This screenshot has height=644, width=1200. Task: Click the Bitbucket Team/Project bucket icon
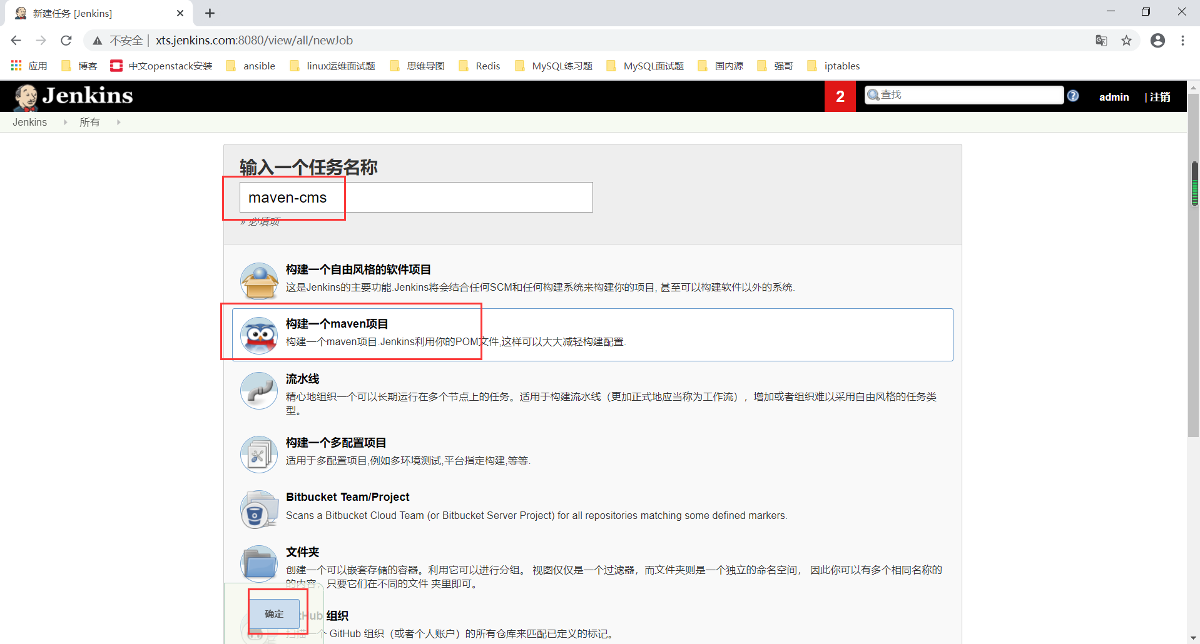tap(259, 509)
